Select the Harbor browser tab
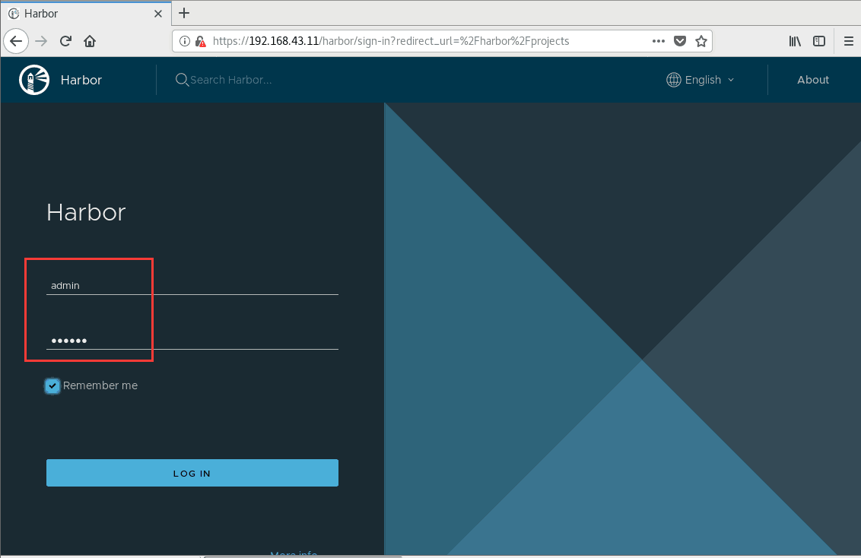Viewport: 861px width, 558px height. point(86,13)
